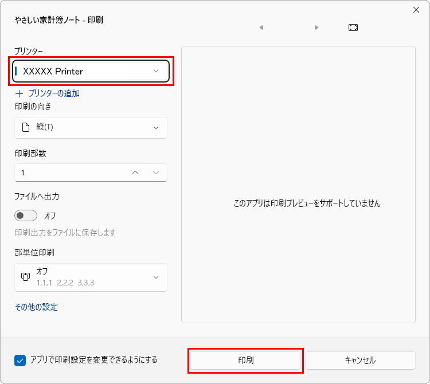Click the collate pages icon in 部単位印刷
Viewport: 430px width, 384px height.
[x=25, y=277]
